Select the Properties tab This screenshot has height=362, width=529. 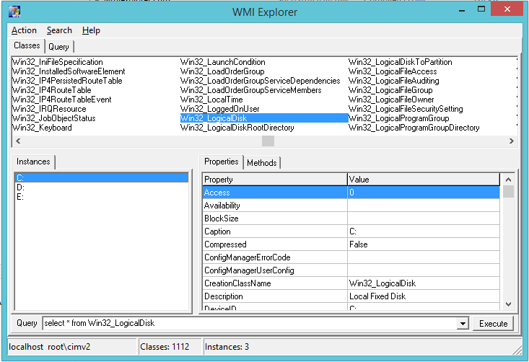(222, 162)
